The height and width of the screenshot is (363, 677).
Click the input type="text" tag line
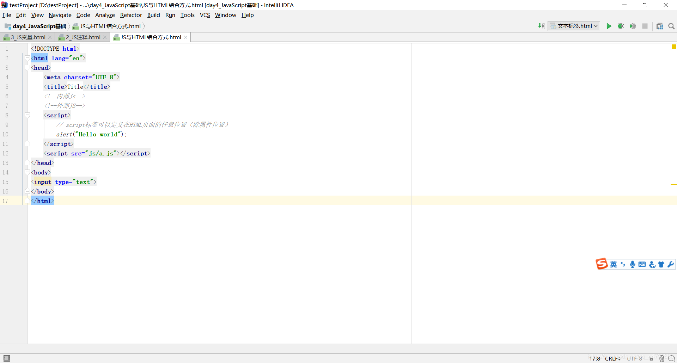point(63,182)
